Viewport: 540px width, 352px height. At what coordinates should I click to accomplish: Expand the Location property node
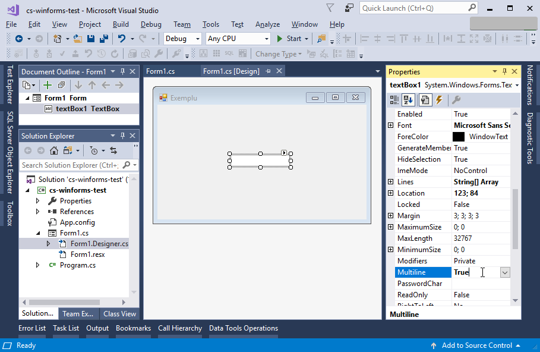coord(390,193)
